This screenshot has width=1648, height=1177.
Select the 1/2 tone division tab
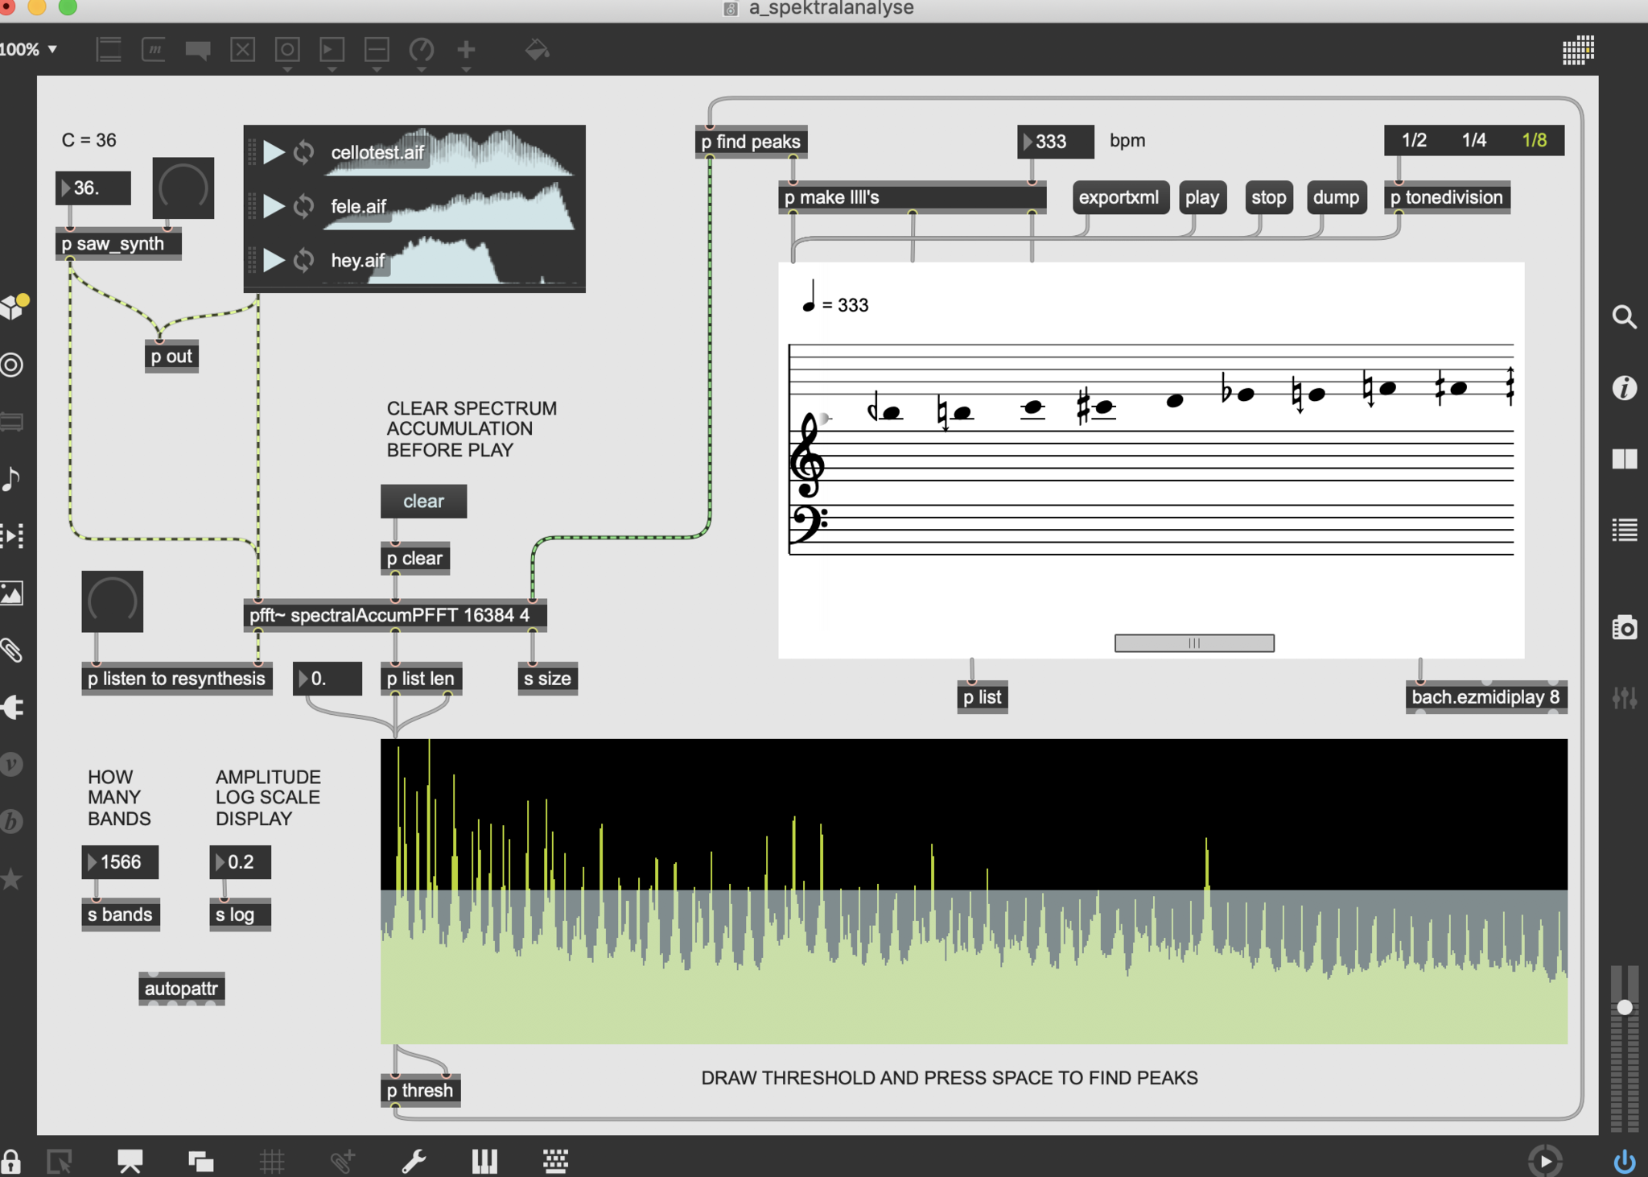point(1414,140)
